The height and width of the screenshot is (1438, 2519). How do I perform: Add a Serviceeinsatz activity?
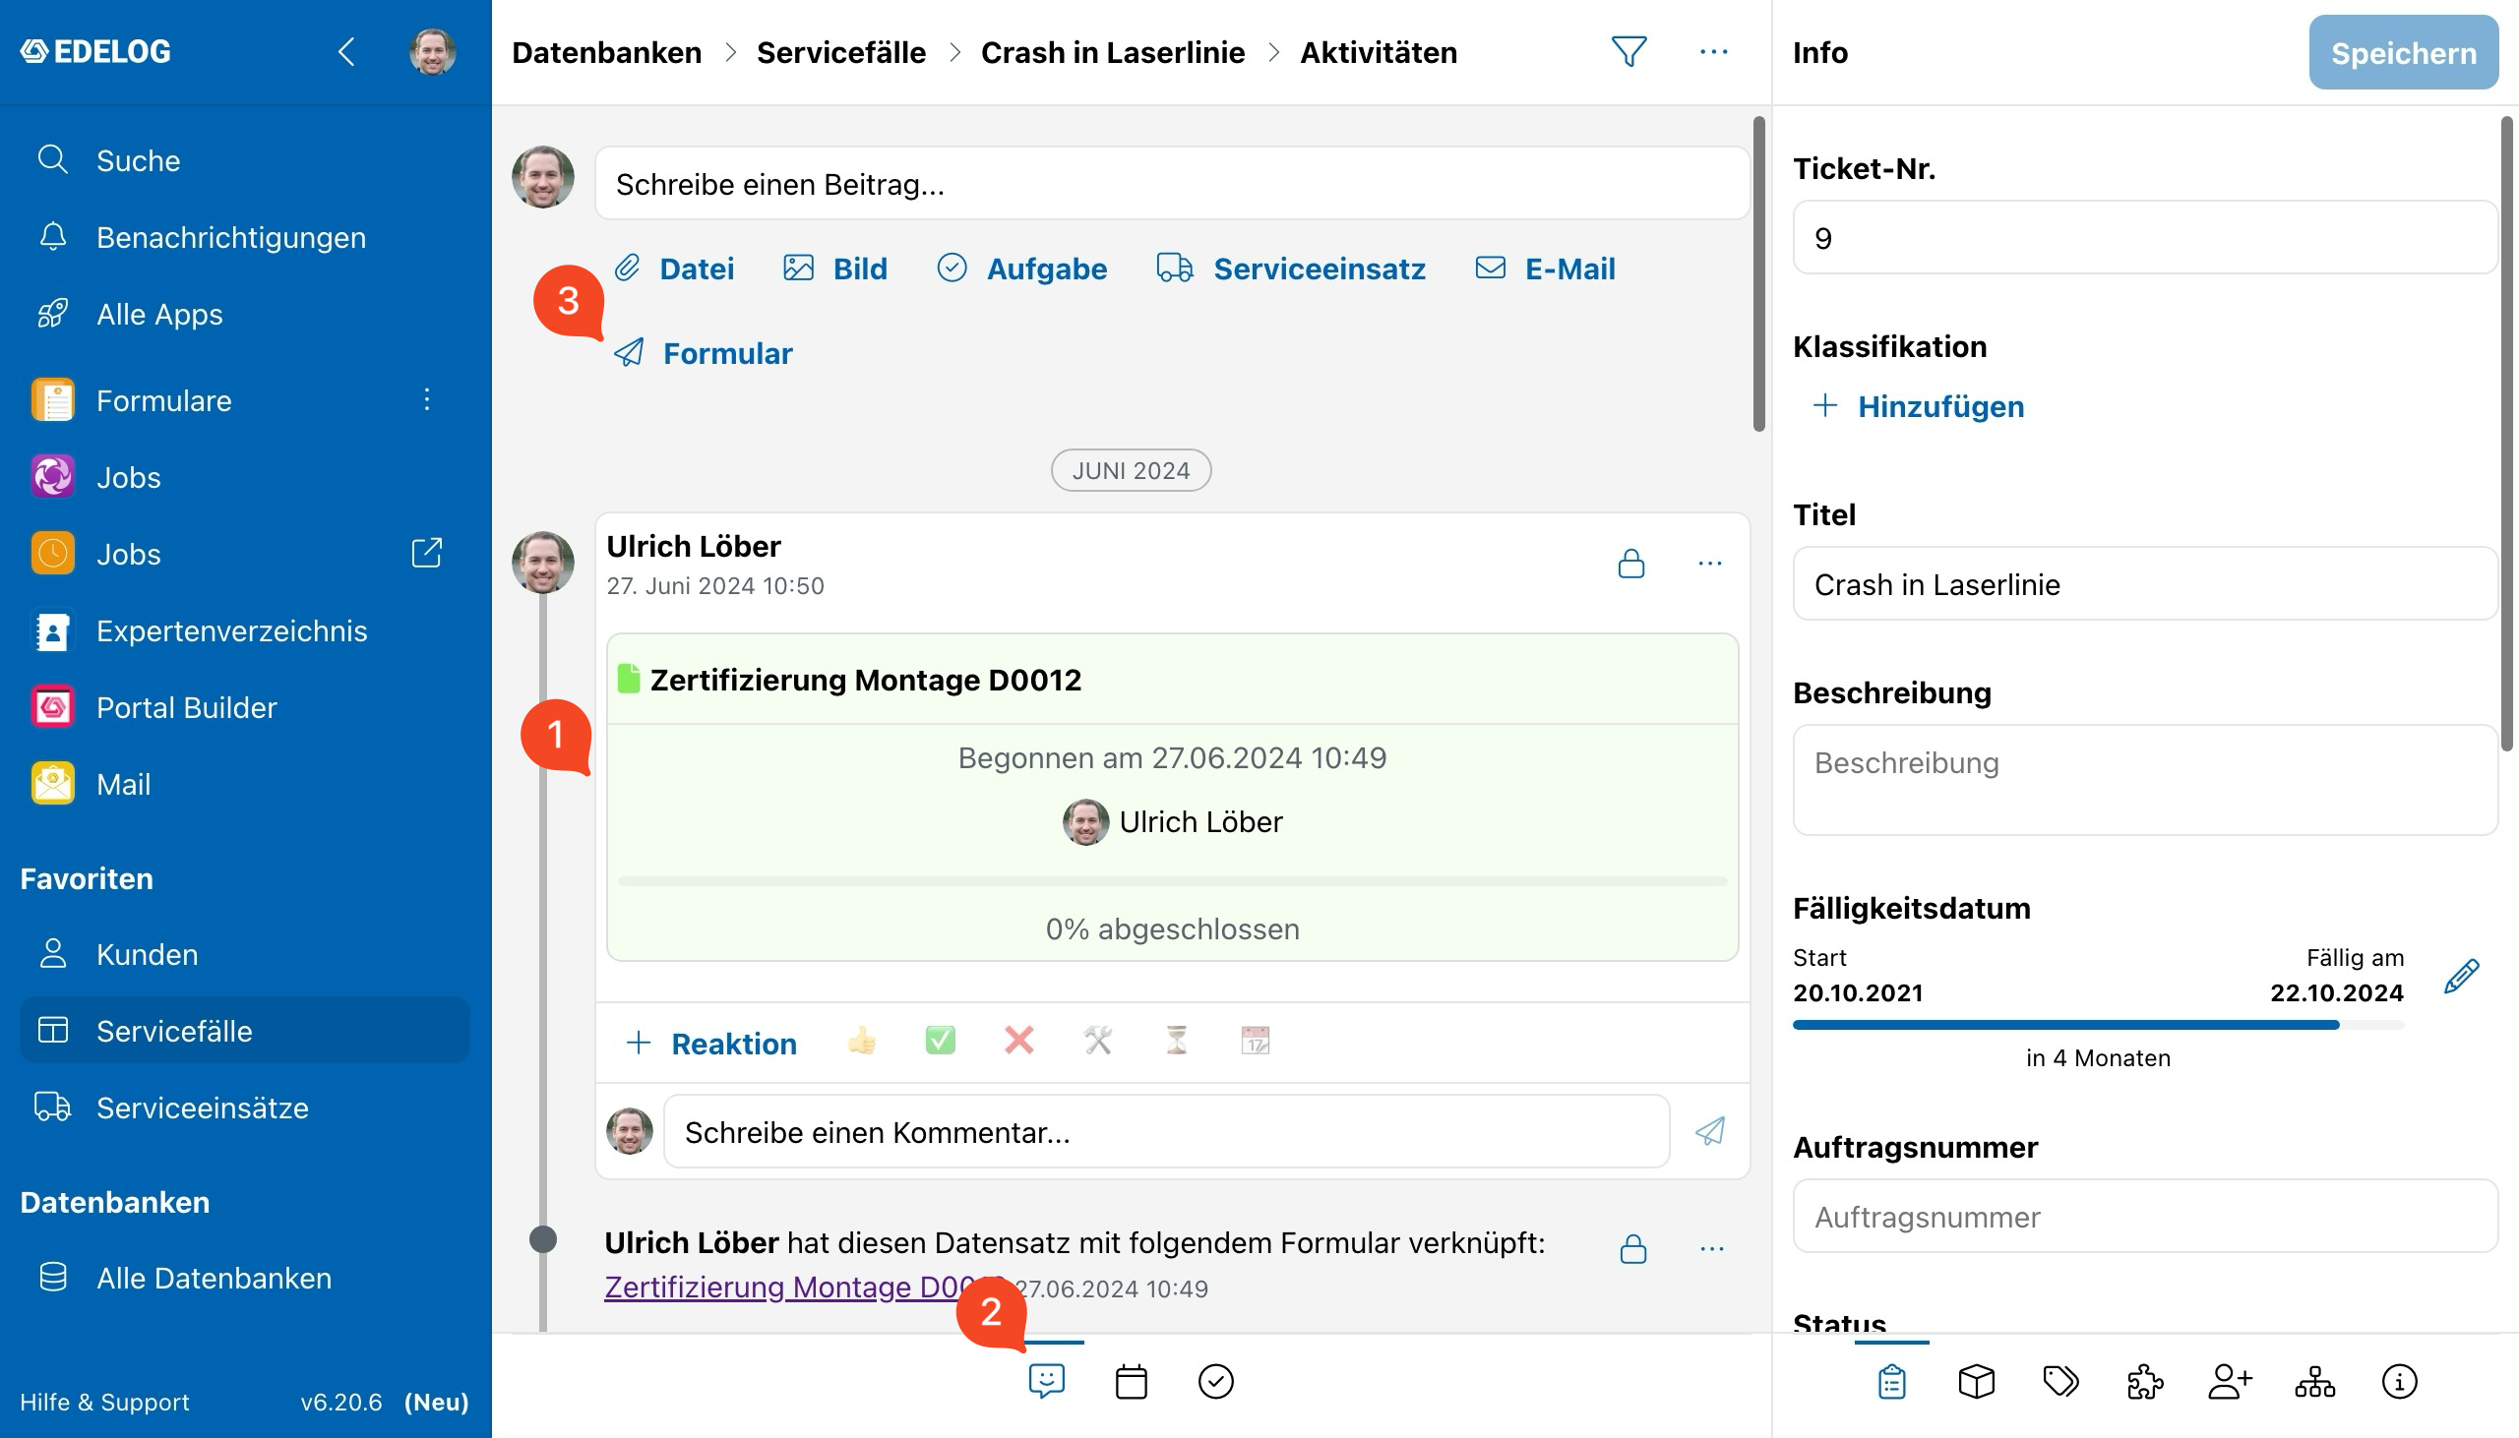click(x=1291, y=269)
